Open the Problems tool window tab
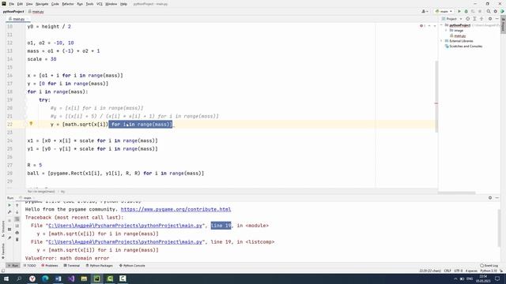 50,266
